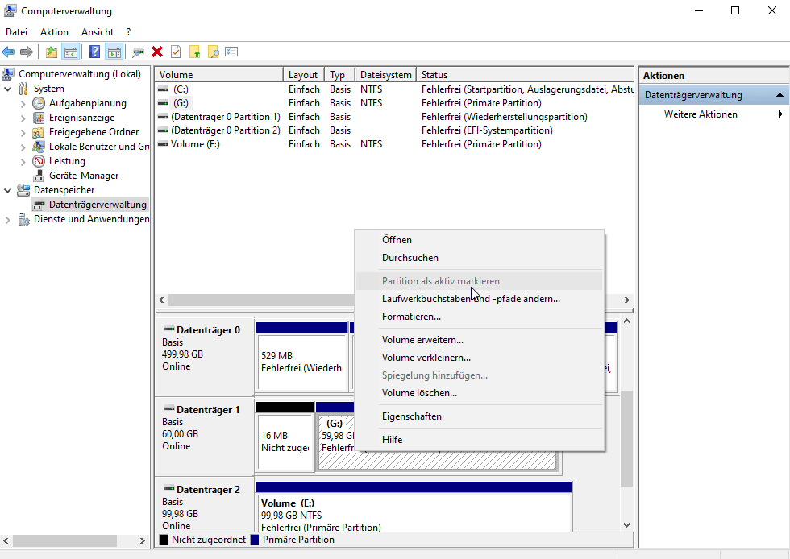Screen dimensions: 790x559
Task: Open the Ansicht menu
Action: tap(97, 32)
